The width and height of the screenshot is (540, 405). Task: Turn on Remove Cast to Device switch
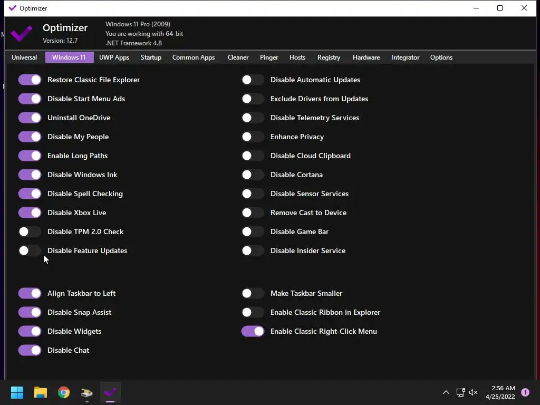click(x=253, y=212)
